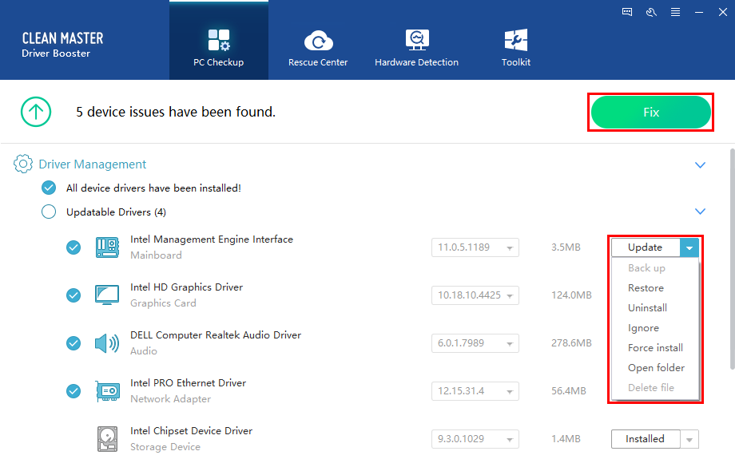Minimize the Driver Booster window
Viewport: 735px width, 463px height.
699,12
